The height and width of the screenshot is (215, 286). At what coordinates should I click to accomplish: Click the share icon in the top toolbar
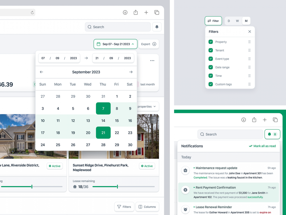(135, 12)
